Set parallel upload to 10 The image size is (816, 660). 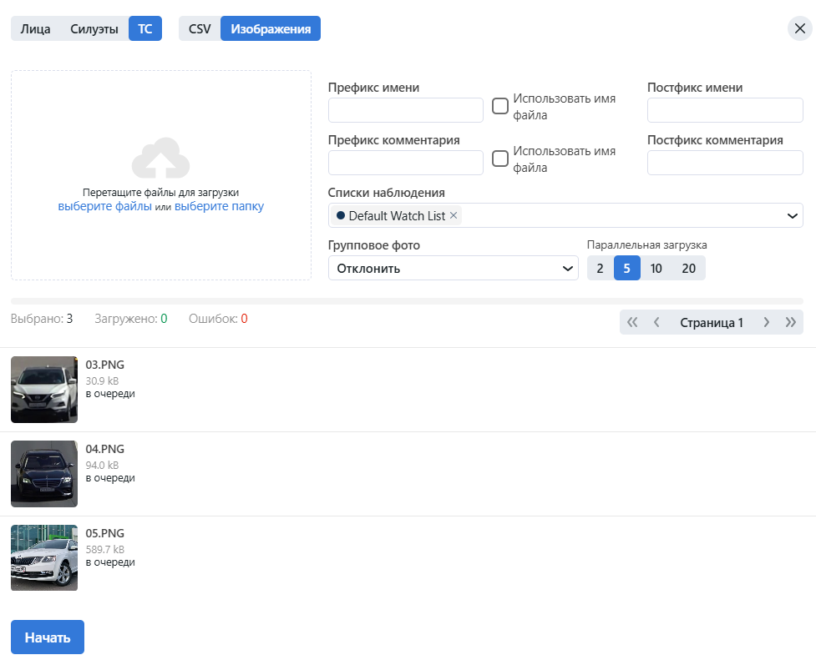[x=656, y=268]
